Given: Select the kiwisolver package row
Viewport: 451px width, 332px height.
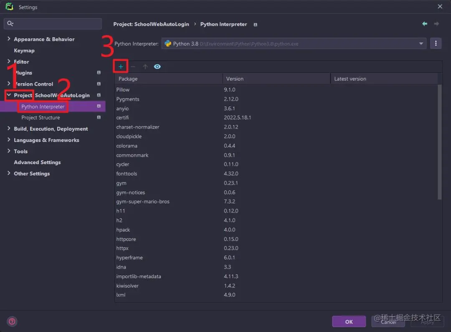Looking at the screenshot, I should click(x=276, y=286).
